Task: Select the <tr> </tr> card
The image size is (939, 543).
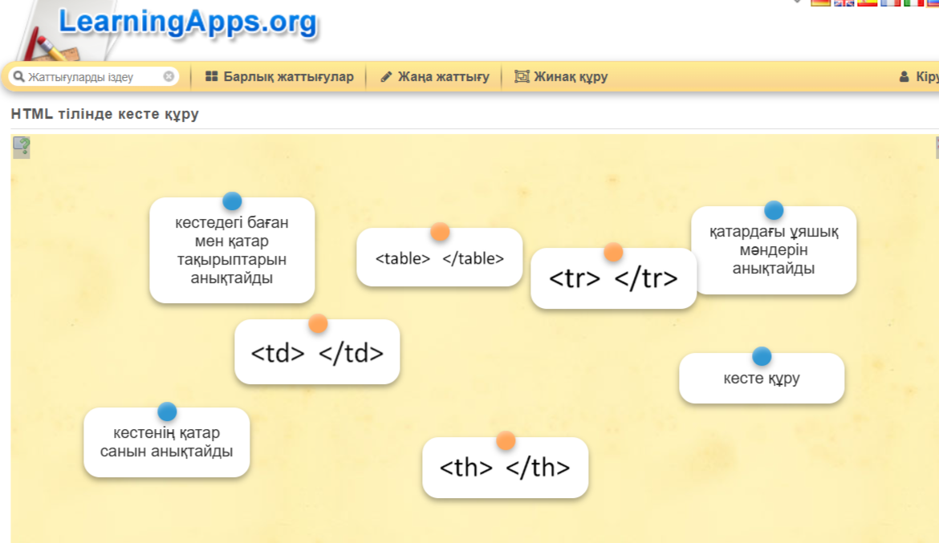Action: click(x=613, y=278)
